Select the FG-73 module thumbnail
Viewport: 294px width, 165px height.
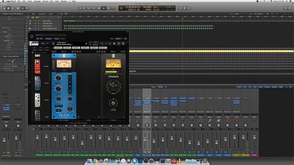(x=37, y=83)
